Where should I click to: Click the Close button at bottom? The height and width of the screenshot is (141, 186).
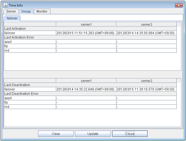(130, 134)
